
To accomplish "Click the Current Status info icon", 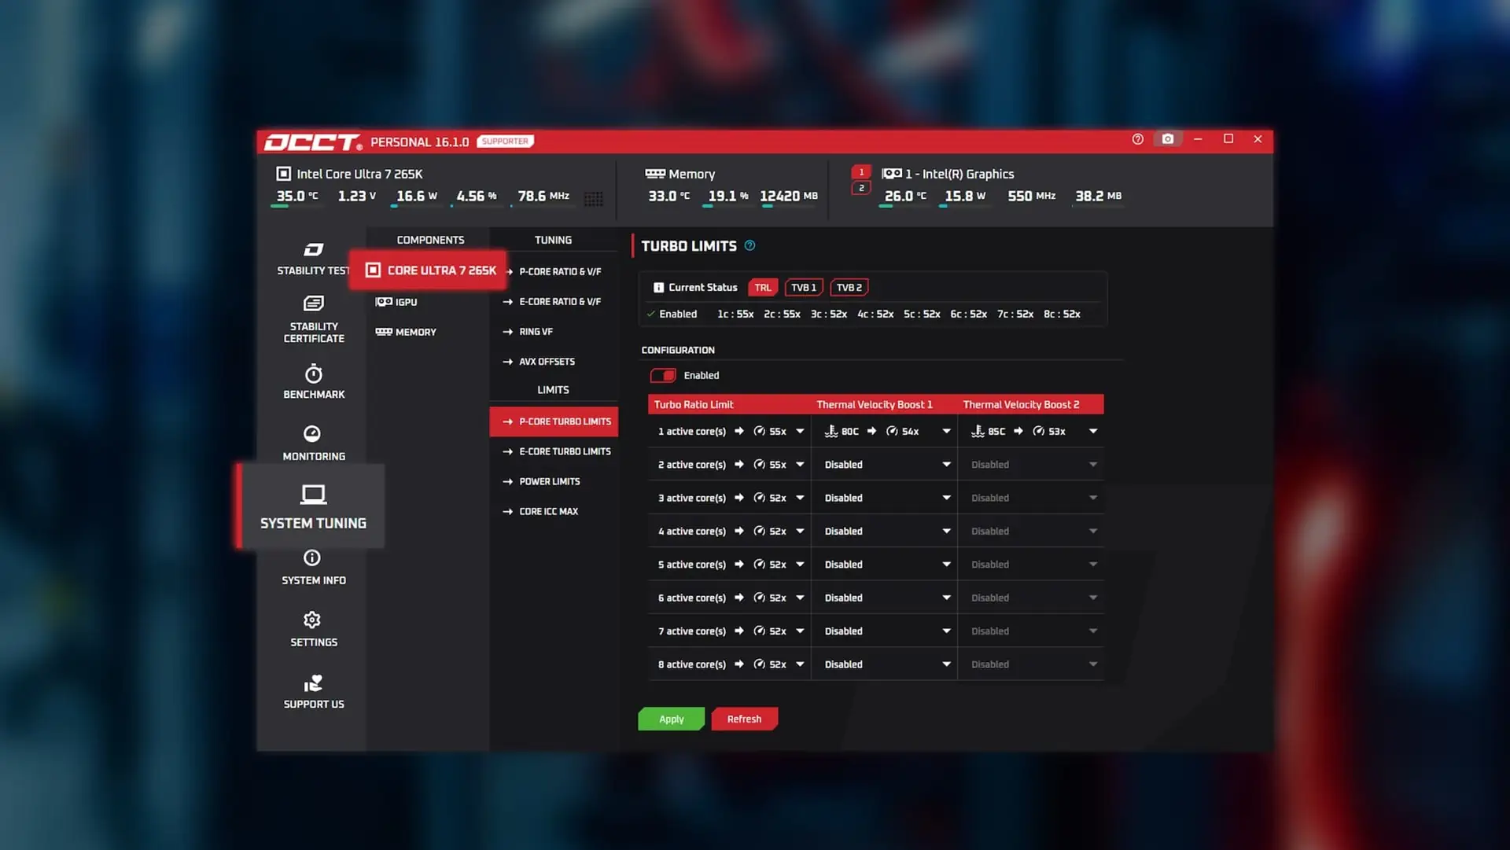I will [x=658, y=288].
